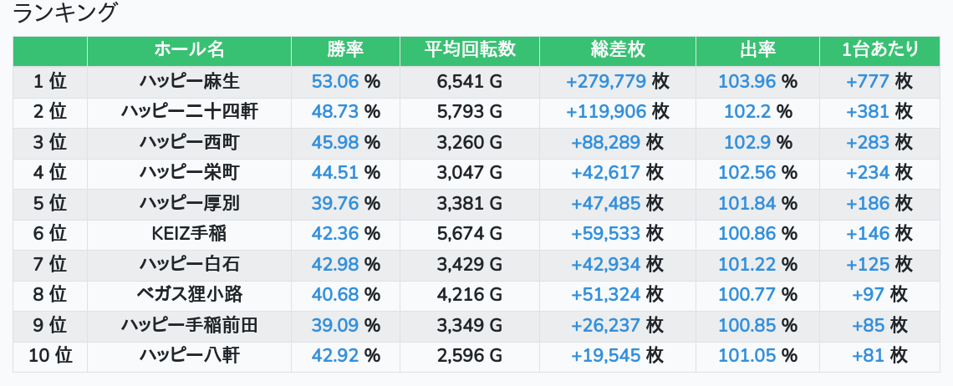Viewport: 953px width, 386px height.
Task: Click win rate 53.06 link
Action: pos(334,81)
